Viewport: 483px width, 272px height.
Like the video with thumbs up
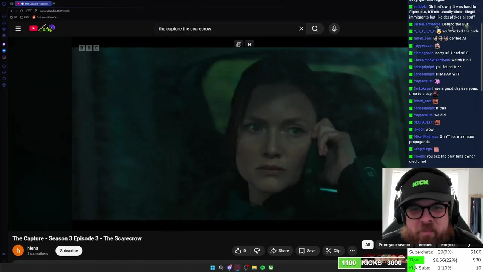[x=241, y=250]
